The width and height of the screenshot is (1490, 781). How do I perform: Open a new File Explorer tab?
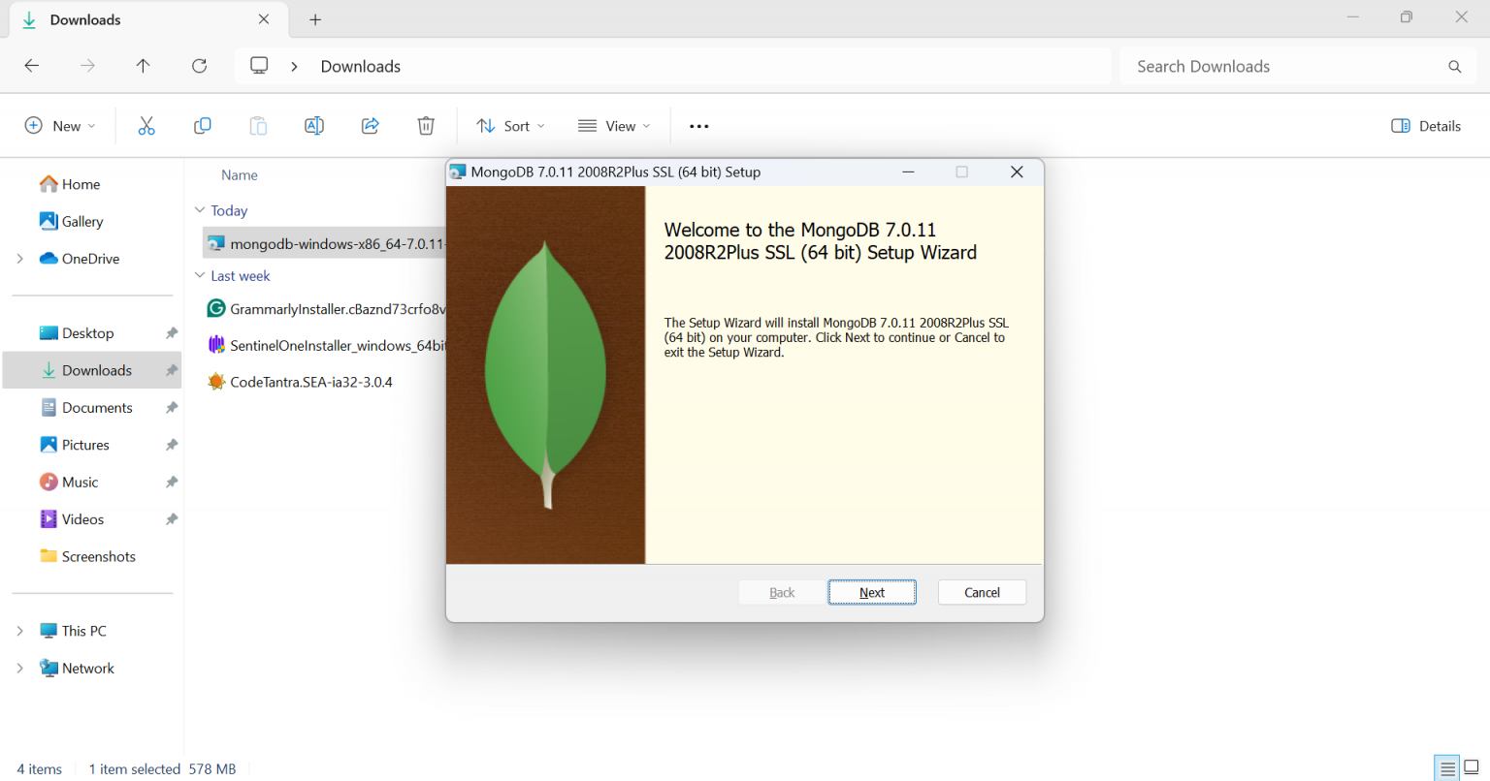pos(314,19)
